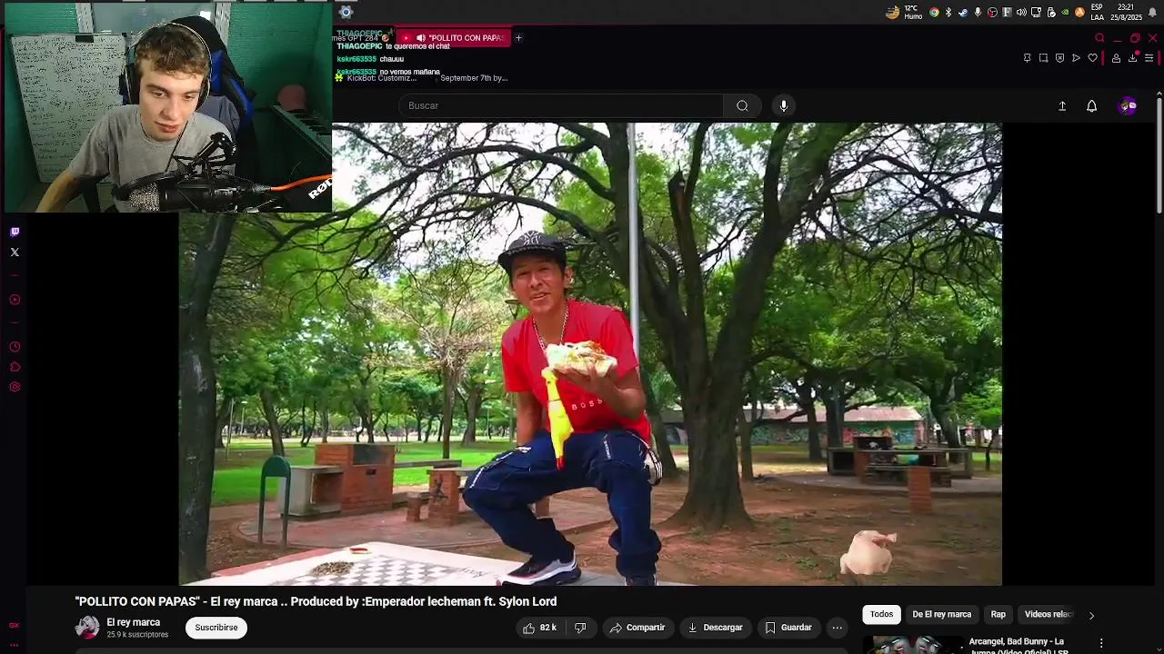Click the settings gear icon in the stream overlay
Viewport: 1164px width, 654px height.
(346, 12)
